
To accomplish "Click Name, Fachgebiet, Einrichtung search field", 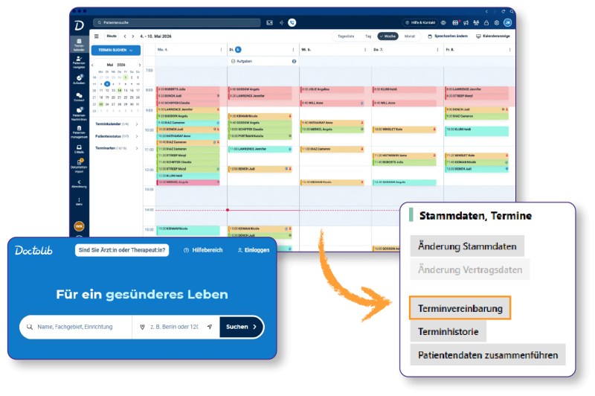I will [x=76, y=327].
